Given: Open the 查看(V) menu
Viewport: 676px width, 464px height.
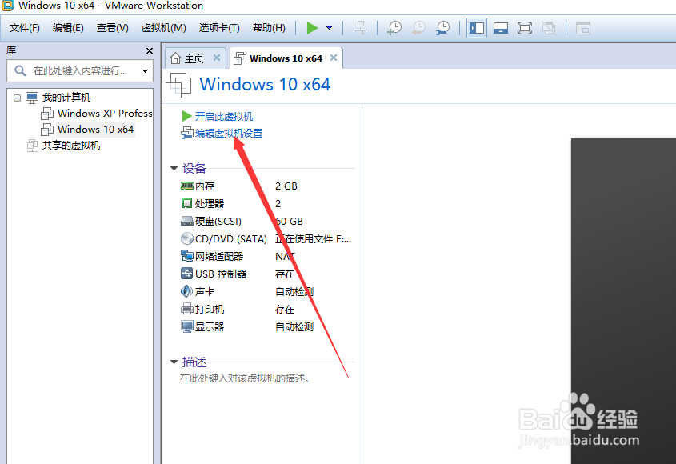Looking at the screenshot, I should click(113, 28).
